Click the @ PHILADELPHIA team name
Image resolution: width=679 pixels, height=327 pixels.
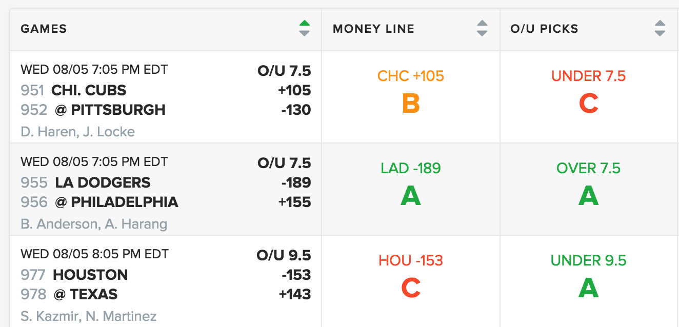[116, 202]
